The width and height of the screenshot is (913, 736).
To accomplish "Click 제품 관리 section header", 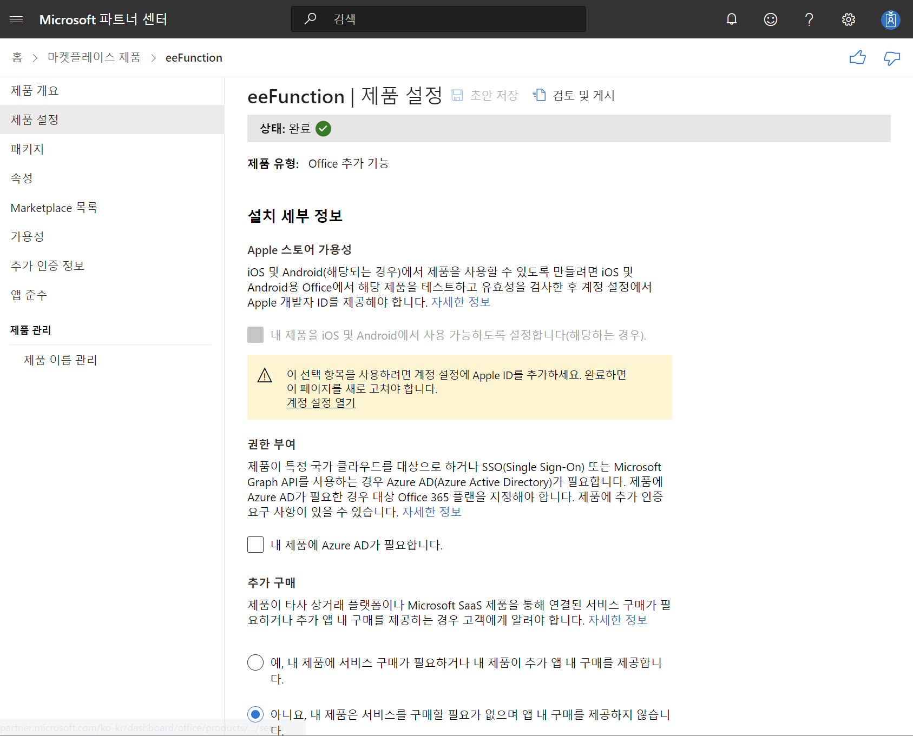I will 30,330.
